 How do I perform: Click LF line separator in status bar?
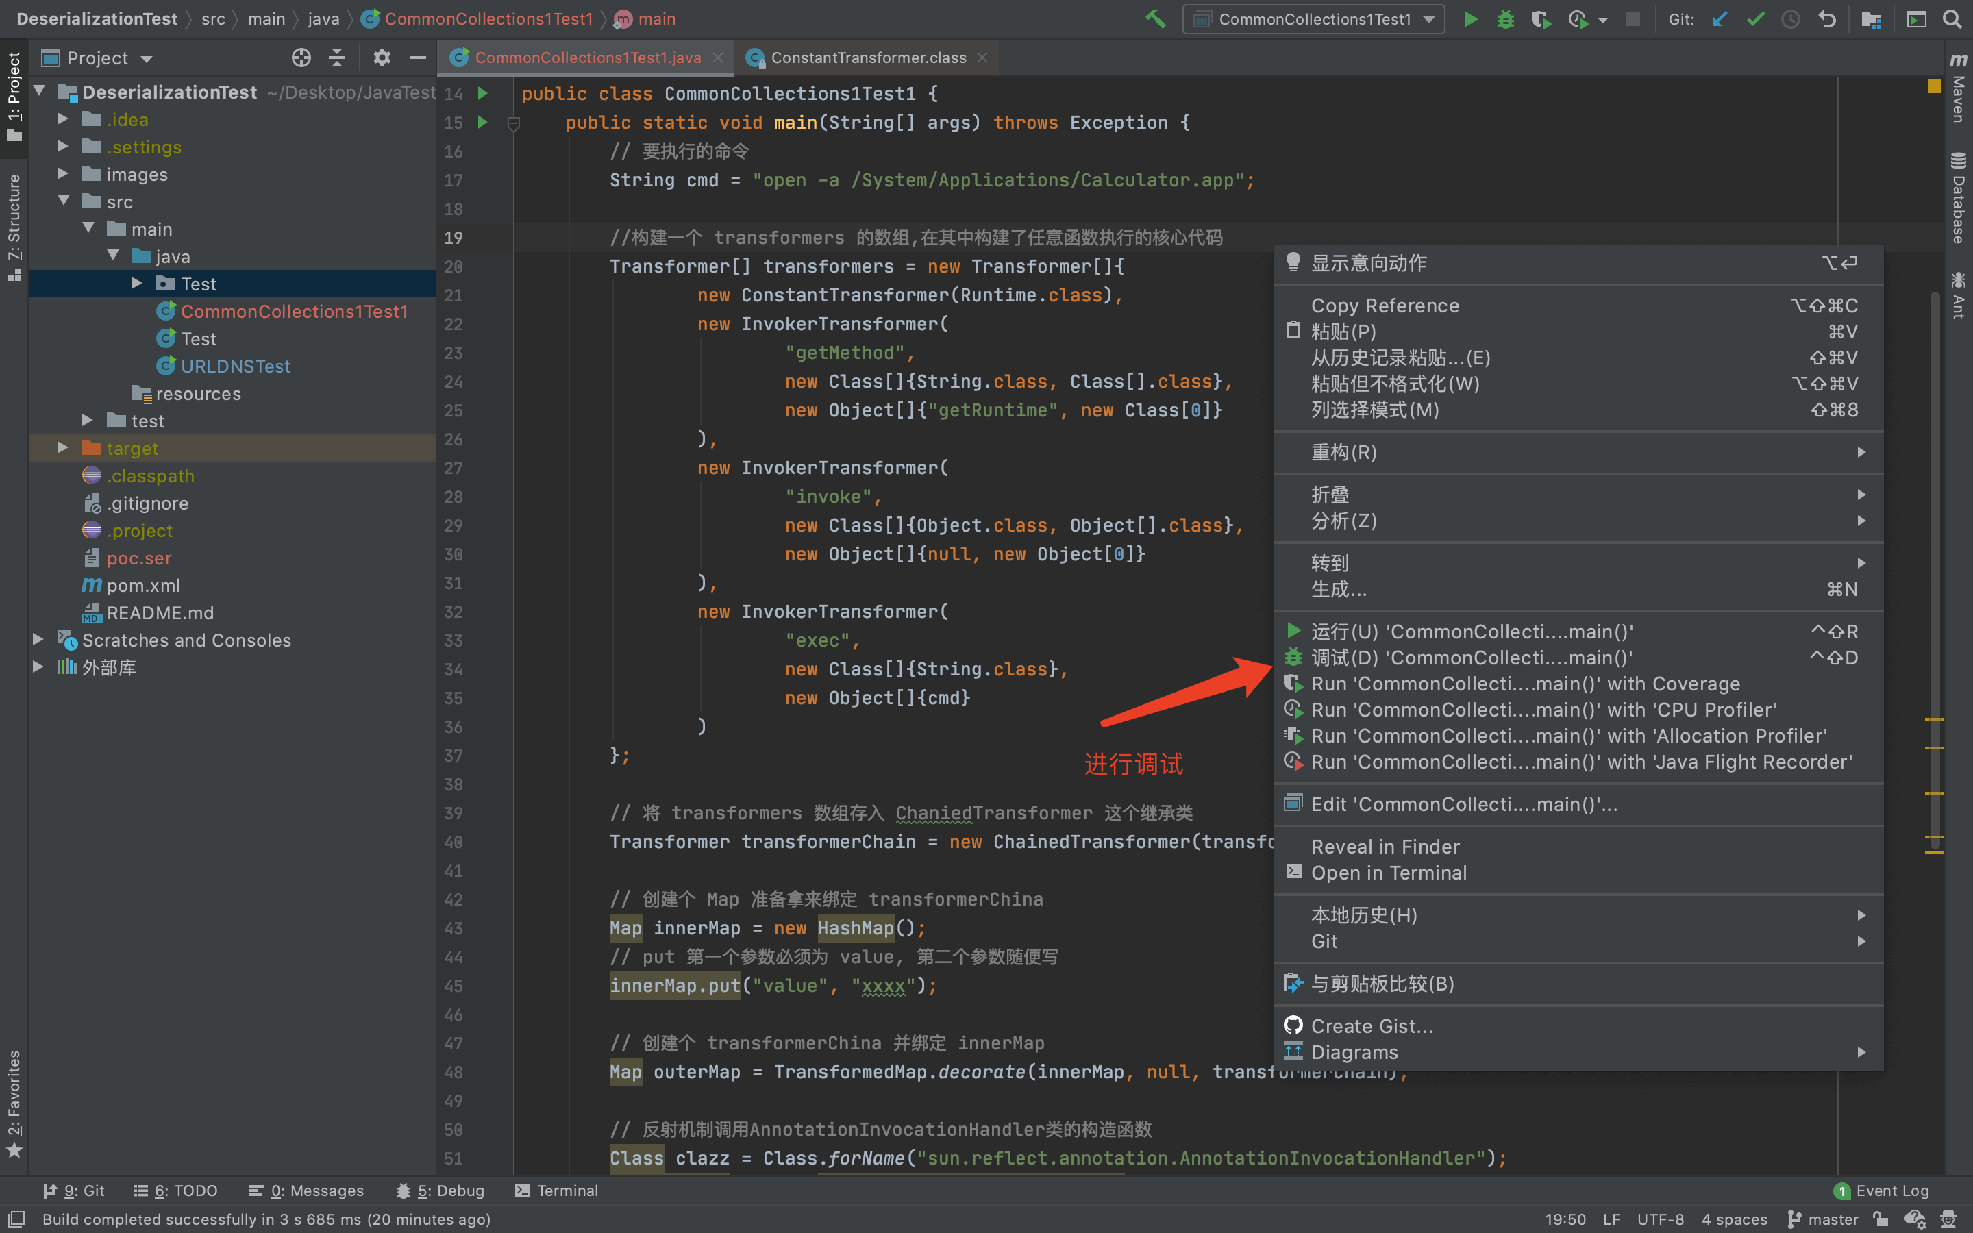click(x=1611, y=1219)
